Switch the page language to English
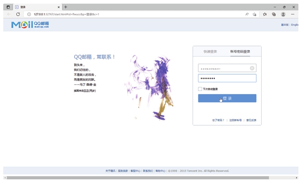The image size is (300, 181). (295, 25)
